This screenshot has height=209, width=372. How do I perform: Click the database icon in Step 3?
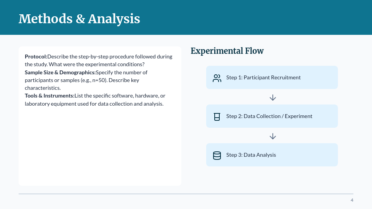tap(217, 155)
